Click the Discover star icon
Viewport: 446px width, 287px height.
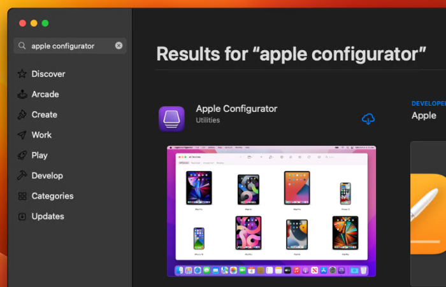point(22,74)
